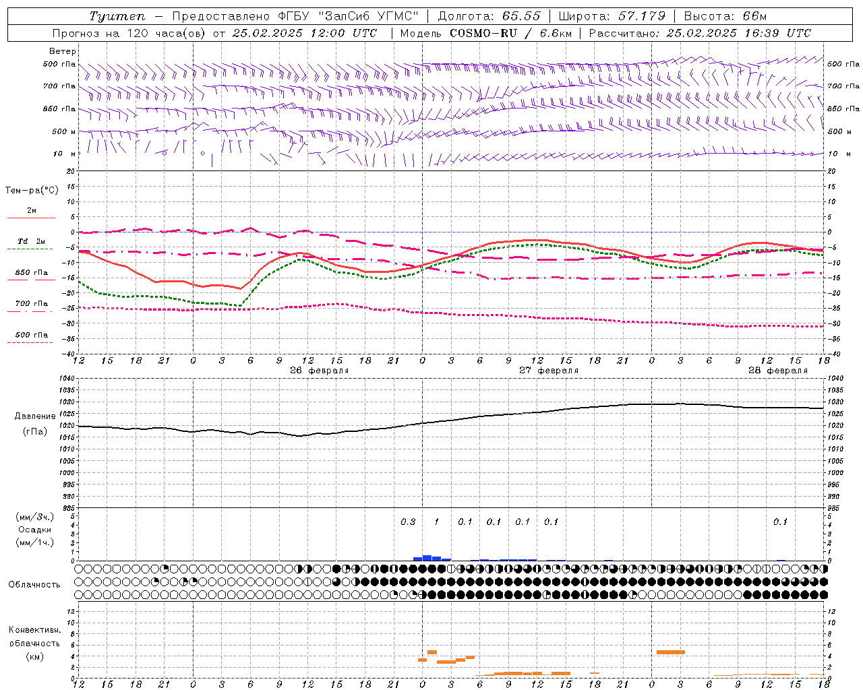Viewport: 863px width, 690px height.
Task: Click the "27 февраля" date label
Action: tap(549, 371)
